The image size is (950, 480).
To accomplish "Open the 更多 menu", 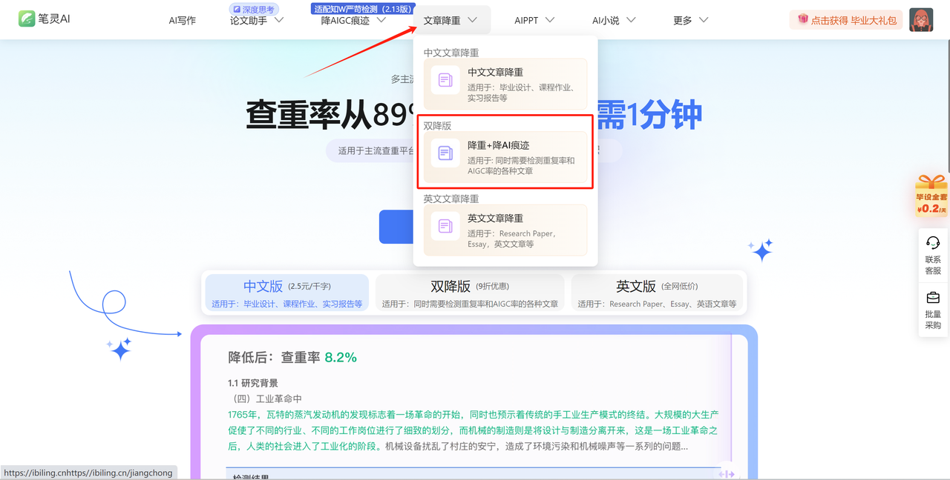I will [683, 21].
